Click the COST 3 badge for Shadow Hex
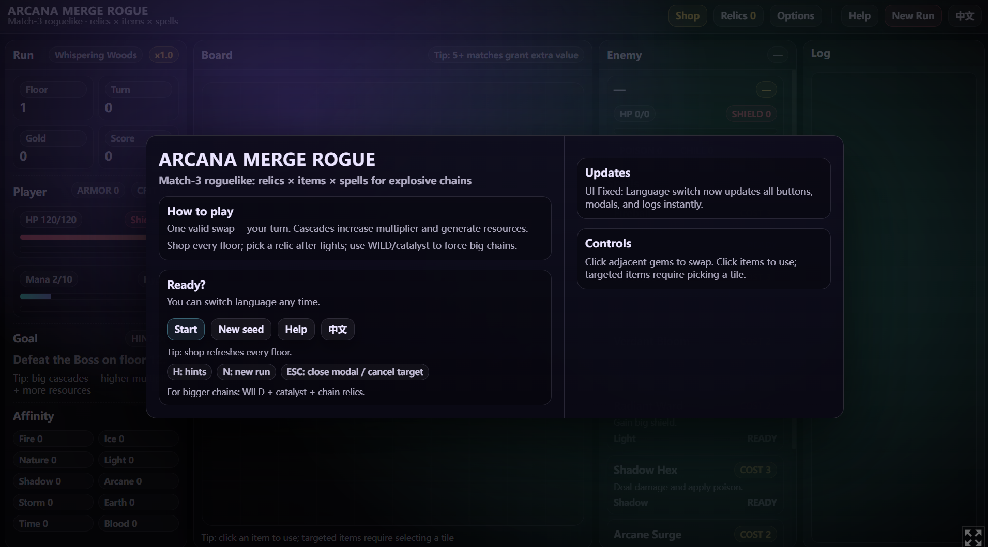Screen dimensions: 988x547 click(755, 470)
